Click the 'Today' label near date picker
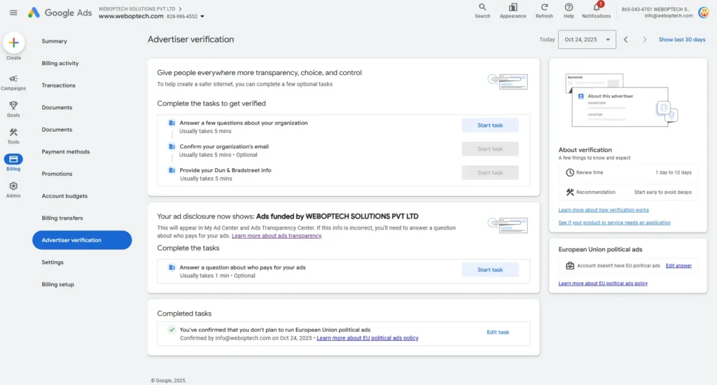 [x=547, y=40]
